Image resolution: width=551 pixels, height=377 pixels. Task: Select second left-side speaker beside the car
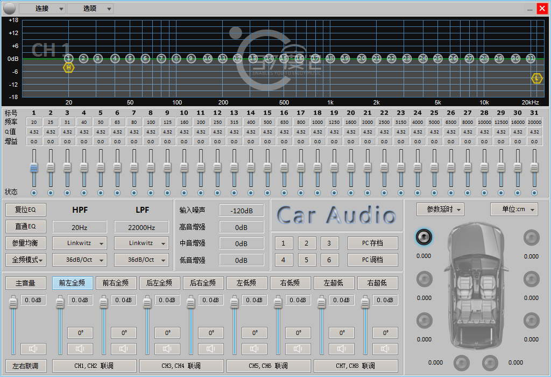pos(425,279)
